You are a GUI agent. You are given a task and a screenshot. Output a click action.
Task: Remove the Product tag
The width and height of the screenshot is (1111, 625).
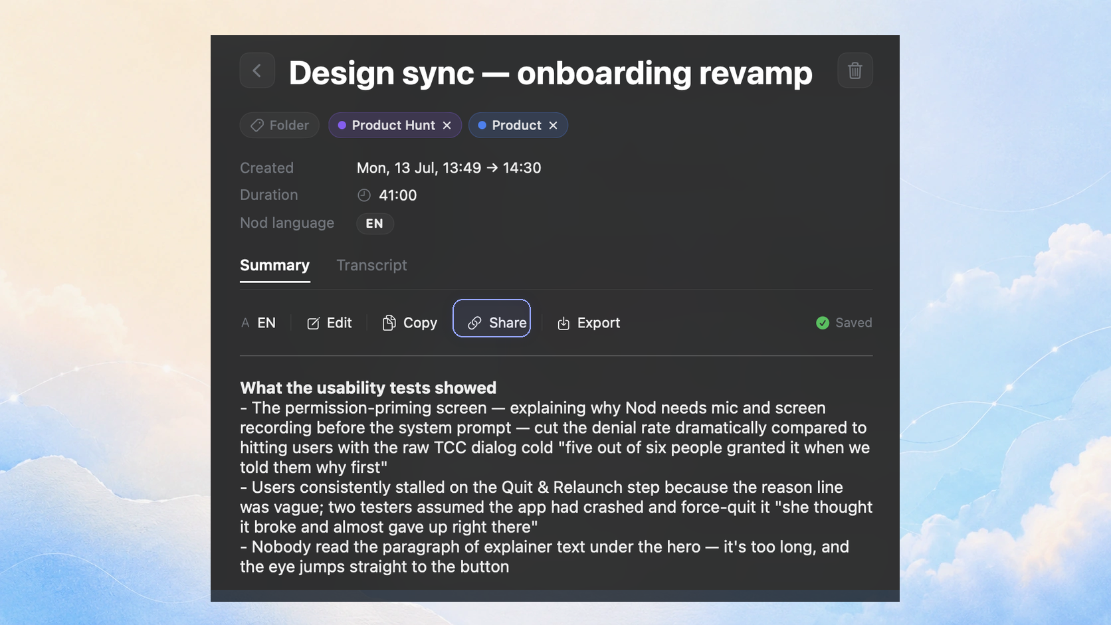point(553,125)
